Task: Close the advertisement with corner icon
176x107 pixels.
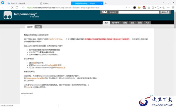Action: (153, 95)
